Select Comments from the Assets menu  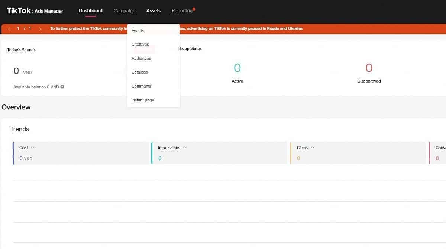point(141,86)
